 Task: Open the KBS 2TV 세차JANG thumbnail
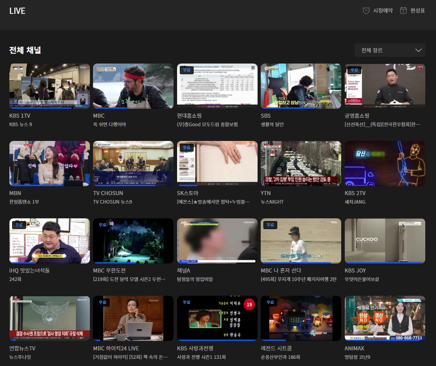(385, 163)
